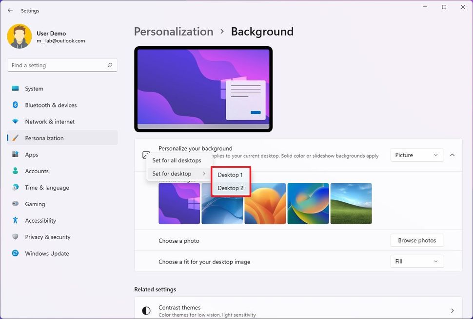473x319 pixels.
Task: Go to Network & internet
Action: [50, 122]
